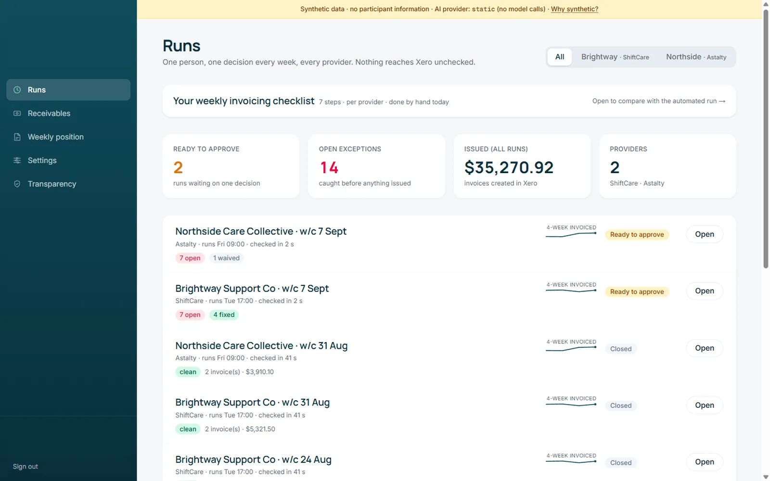Click 7 open badge on Brightway 7 Sept run
The width and height of the screenshot is (770, 481).
[190, 315]
